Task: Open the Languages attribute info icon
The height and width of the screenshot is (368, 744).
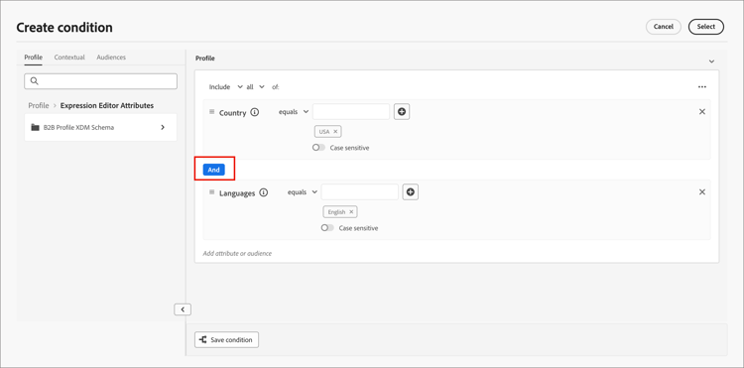Action: coord(264,192)
